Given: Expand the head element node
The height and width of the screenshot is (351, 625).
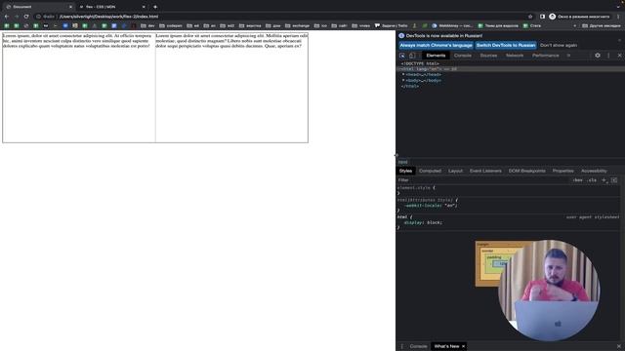Looking at the screenshot, I should (403, 74).
